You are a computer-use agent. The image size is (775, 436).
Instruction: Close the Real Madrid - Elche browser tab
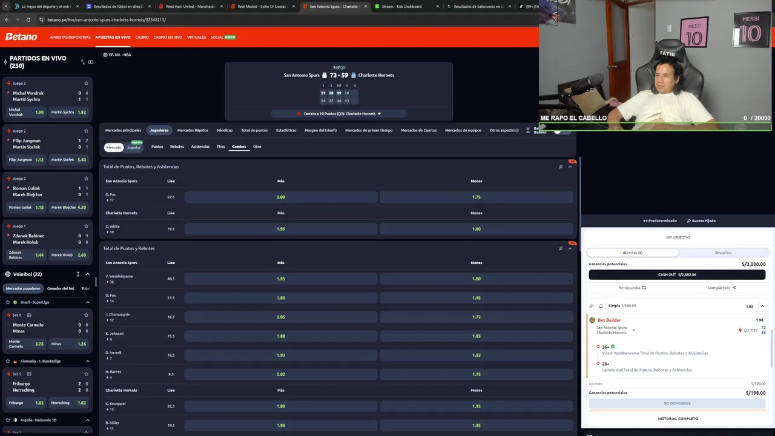click(294, 6)
